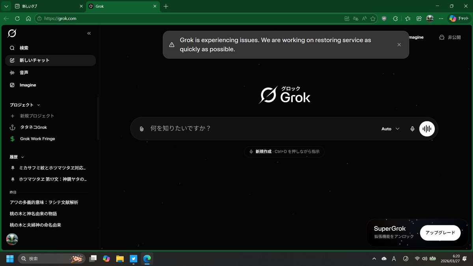Collapse the プロジェクト section
The image size is (473, 266).
[x=25, y=105]
